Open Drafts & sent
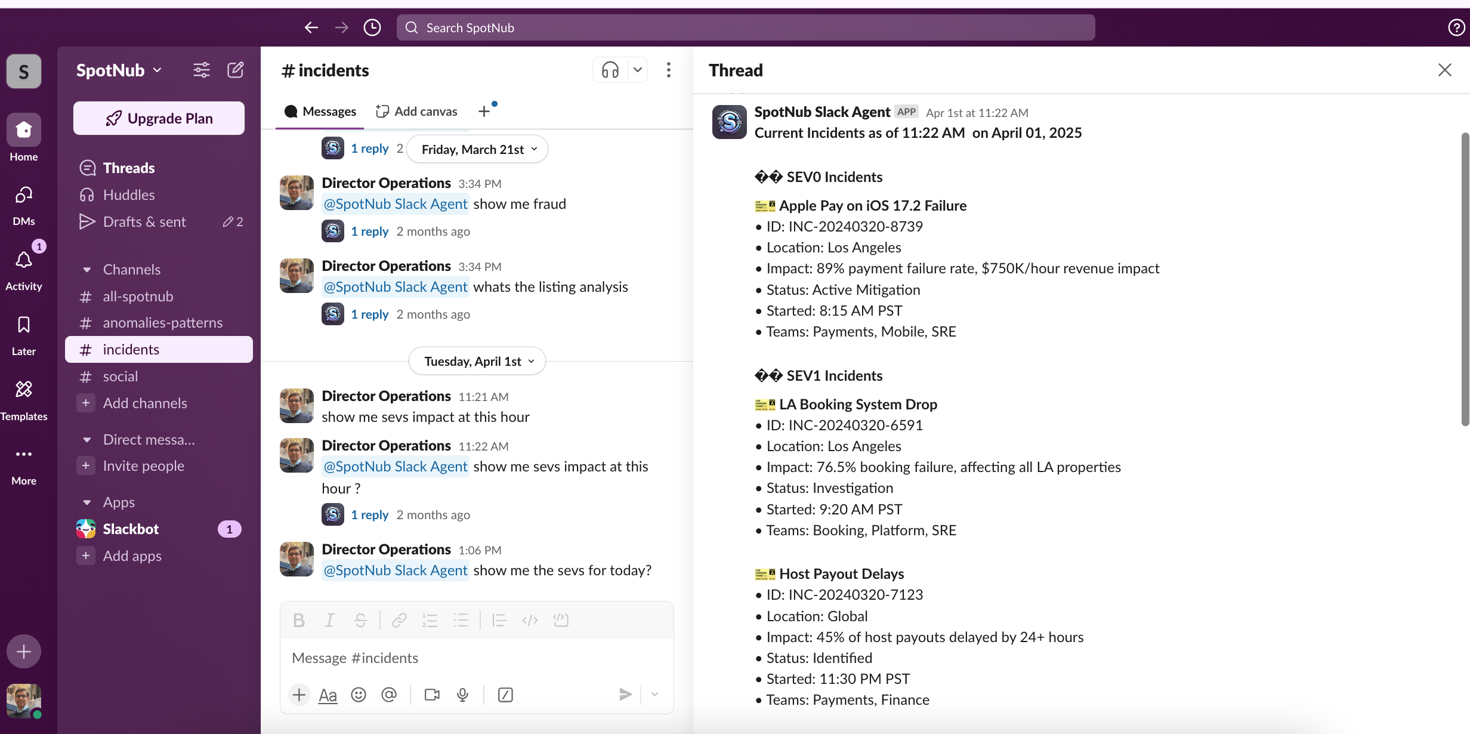Image resolution: width=1470 pixels, height=734 pixels. click(x=159, y=222)
